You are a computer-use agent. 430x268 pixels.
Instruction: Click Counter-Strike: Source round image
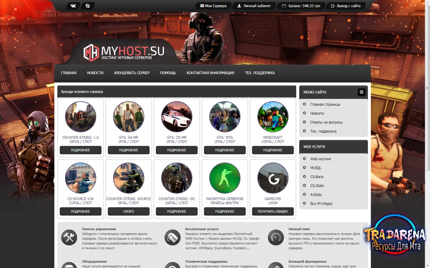pyautogui.click(x=129, y=178)
